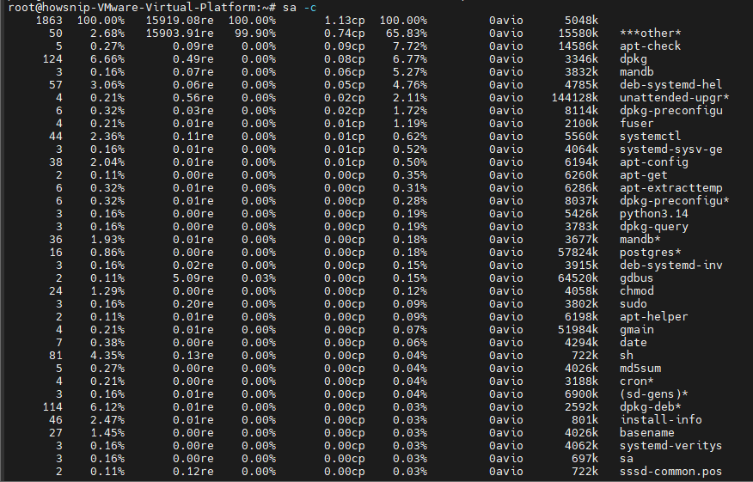Image resolution: width=753 pixels, height=482 pixels.
Task: Click the '6.66%' dpkg calls percentage
Action: tap(107, 59)
